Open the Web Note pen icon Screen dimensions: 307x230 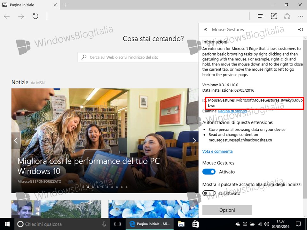pos(274,16)
